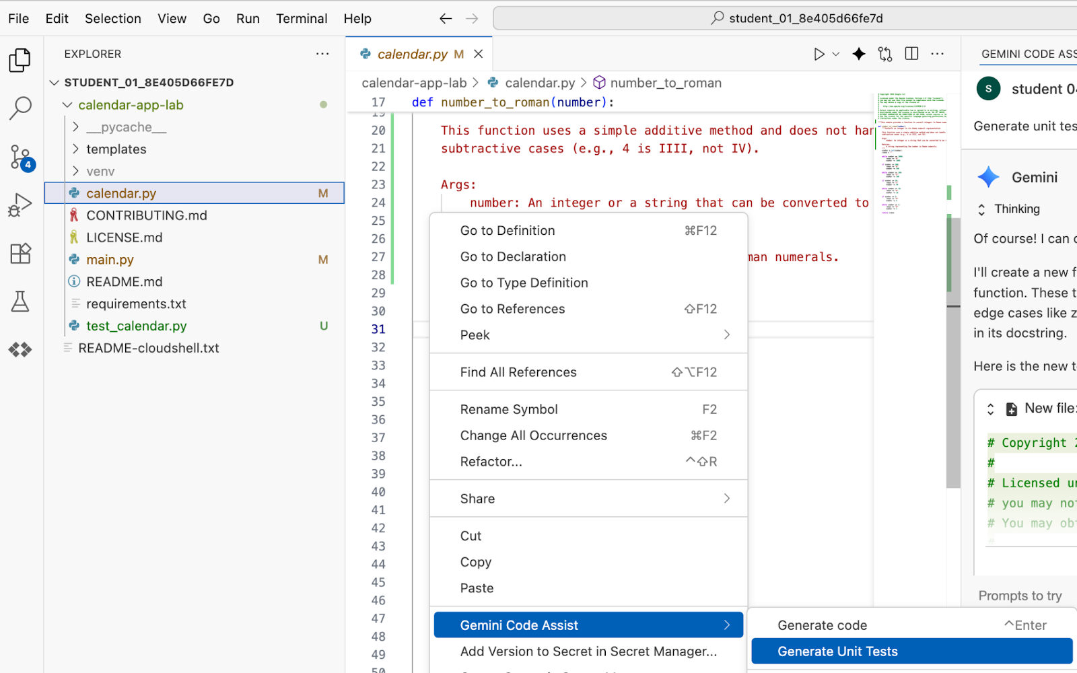Image resolution: width=1077 pixels, height=673 pixels.
Task: Collapse the calendar-app-lab folder
Action: tap(67, 105)
